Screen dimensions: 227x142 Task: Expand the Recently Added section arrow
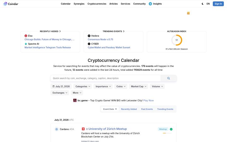(60, 31)
